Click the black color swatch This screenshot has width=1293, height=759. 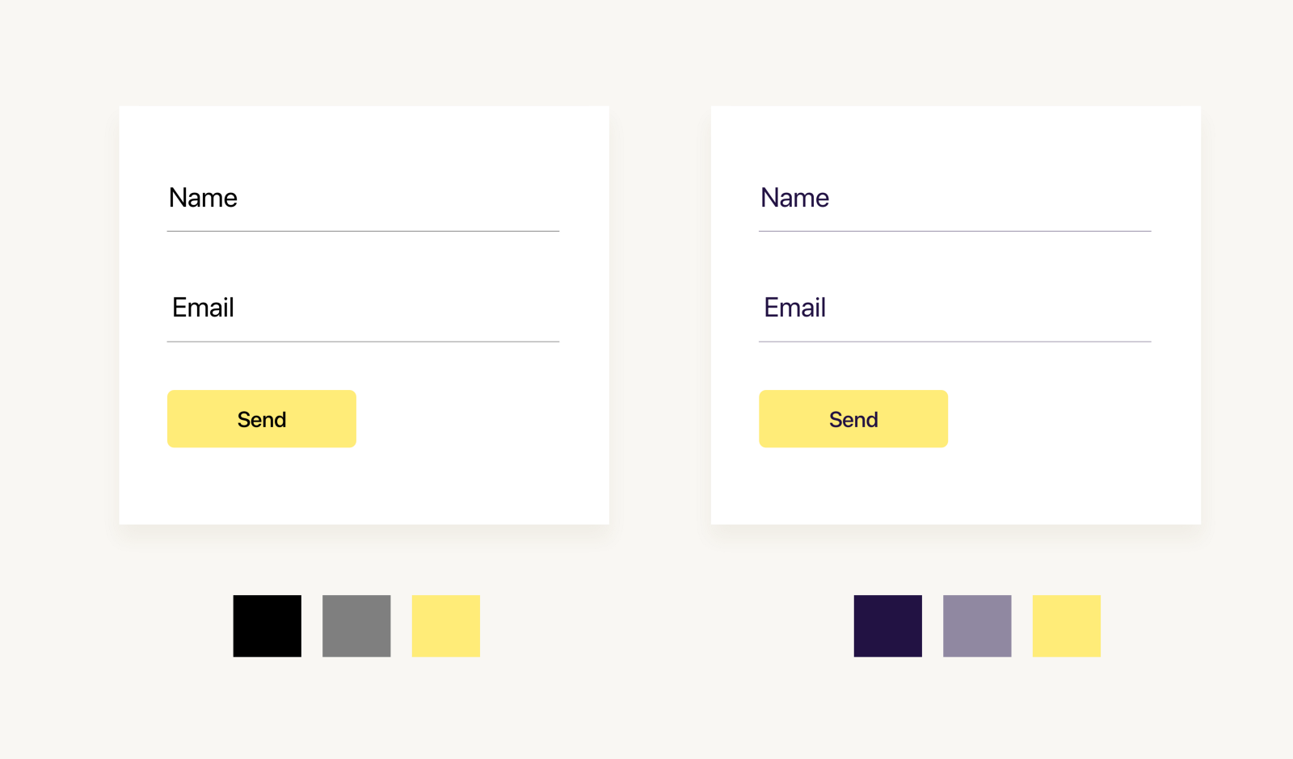pyautogui.click(x=267, y=626)
